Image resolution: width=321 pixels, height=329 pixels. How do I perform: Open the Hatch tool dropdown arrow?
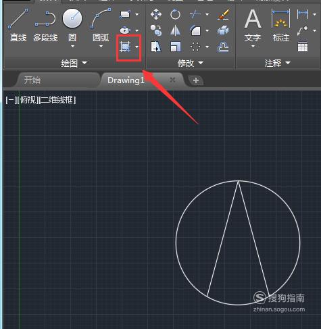(x=137, y=47)
